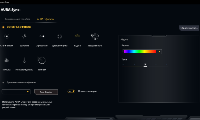
Task: Select the Rainbow (Радуга) arc icon
Action: click(77, 36)
